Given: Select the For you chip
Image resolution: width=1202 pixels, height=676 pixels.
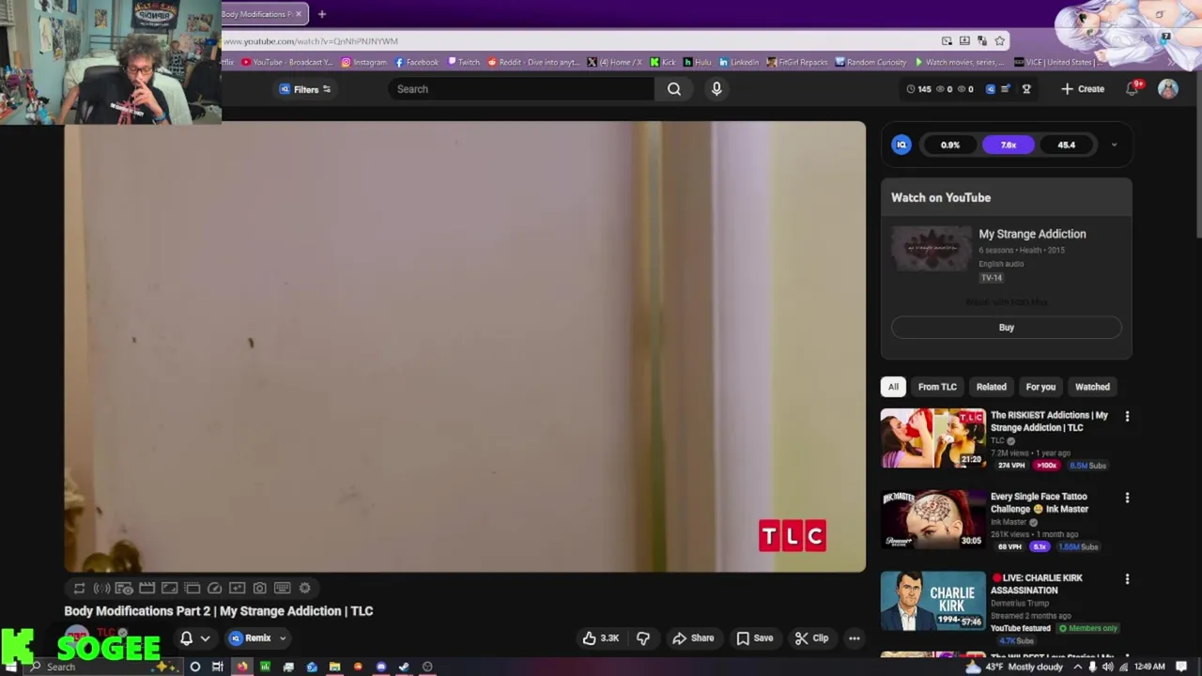Looking at the screenshot, I should coord(1040,387).
